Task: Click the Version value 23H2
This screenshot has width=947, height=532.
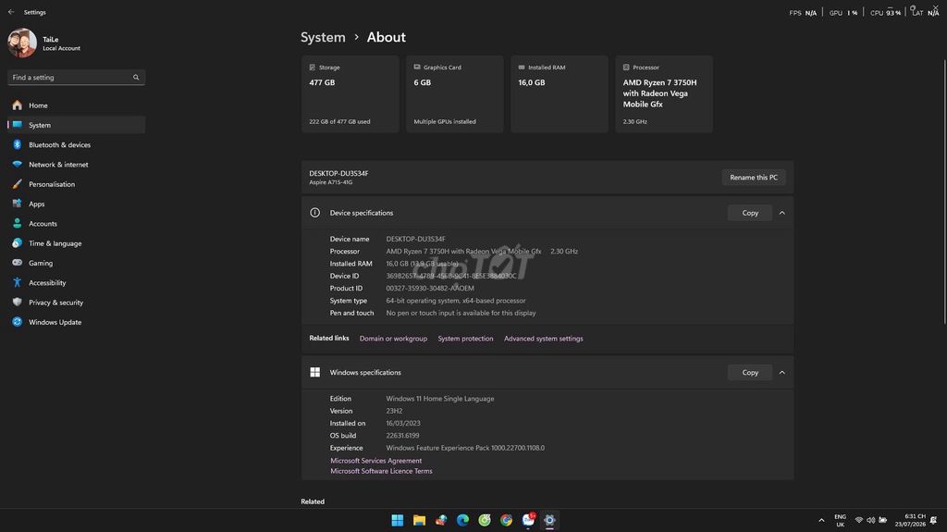Action: [x=394, y=411]
